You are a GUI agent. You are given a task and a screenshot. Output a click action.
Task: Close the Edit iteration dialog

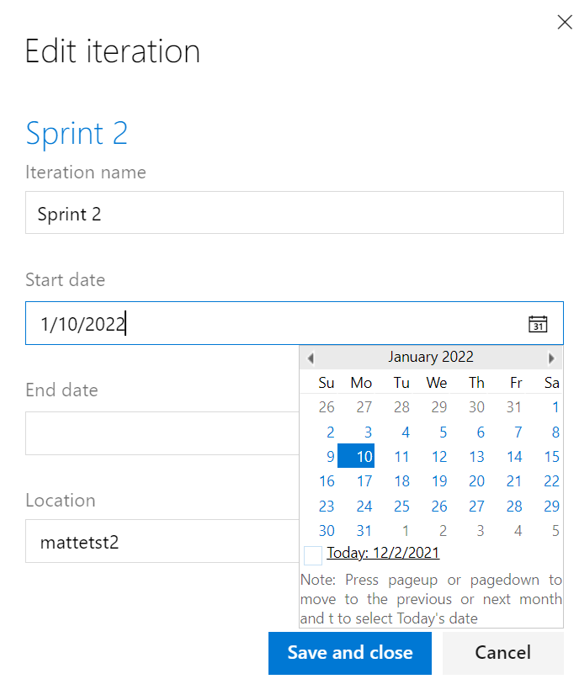pos(565,22)
